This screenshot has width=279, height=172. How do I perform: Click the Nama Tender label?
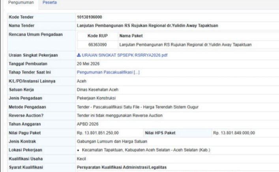(22, 26)
